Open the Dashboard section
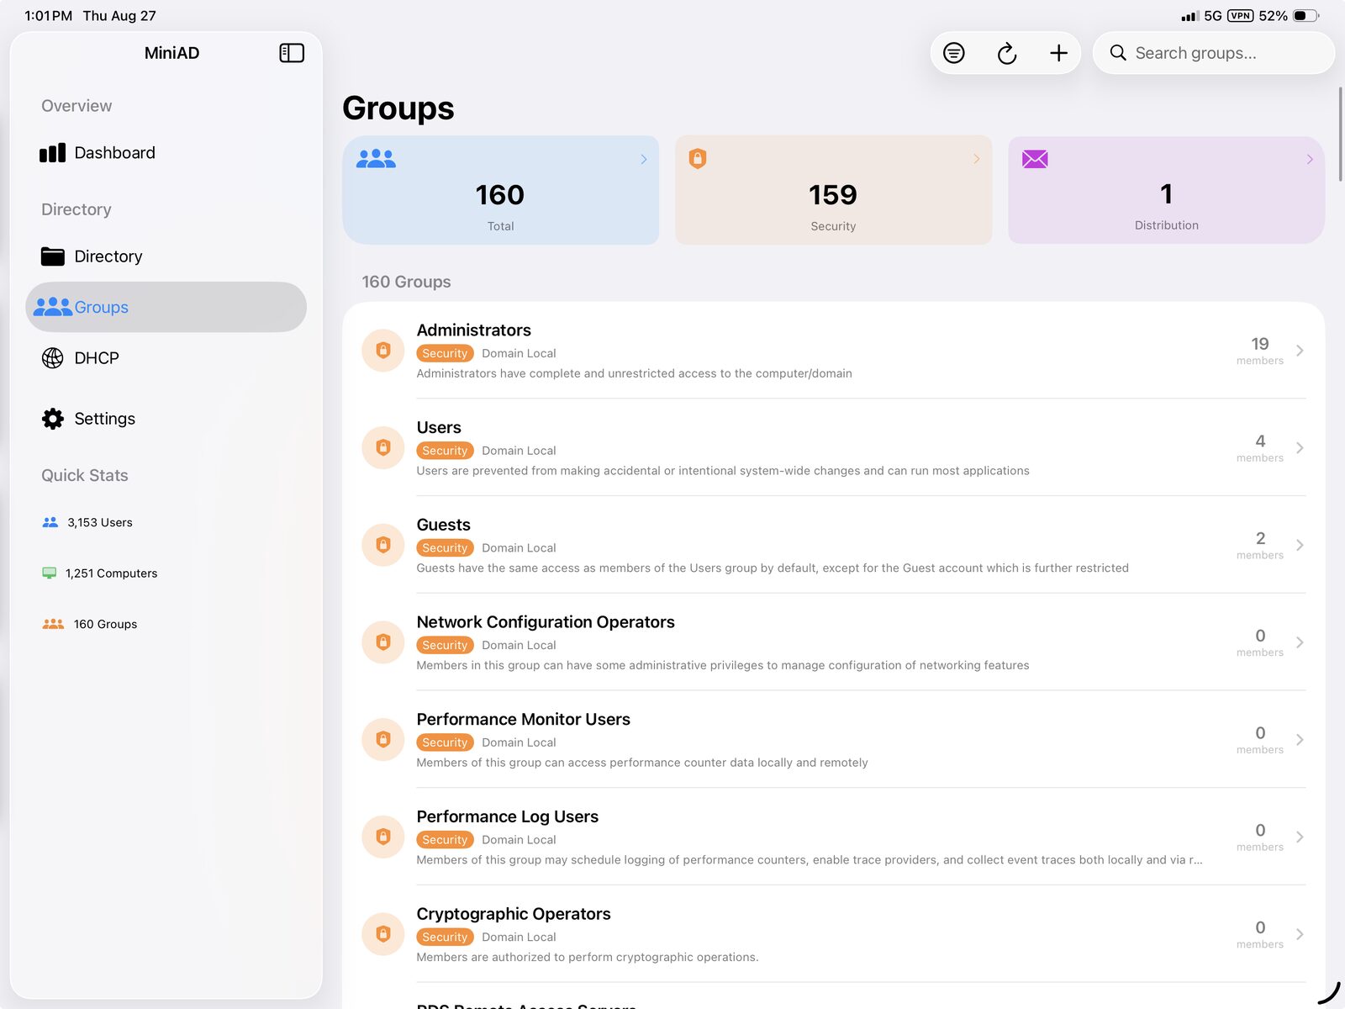1345x1009 pixels. coord(166,153)
